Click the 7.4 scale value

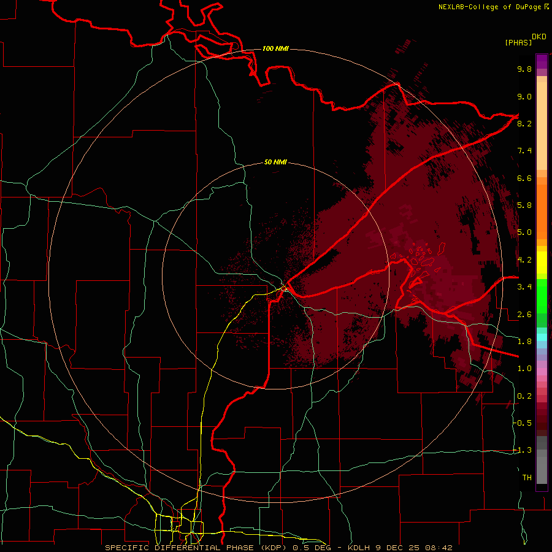click(x=524, y=151)
